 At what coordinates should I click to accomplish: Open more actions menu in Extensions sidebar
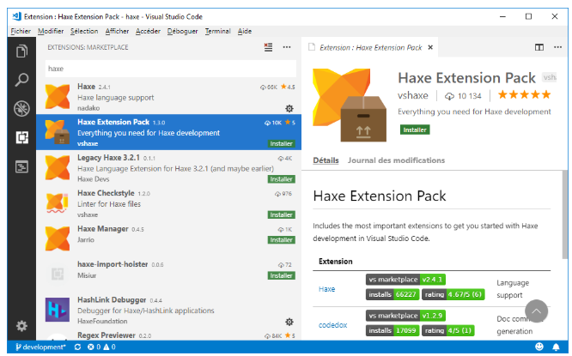pos(287,47)
